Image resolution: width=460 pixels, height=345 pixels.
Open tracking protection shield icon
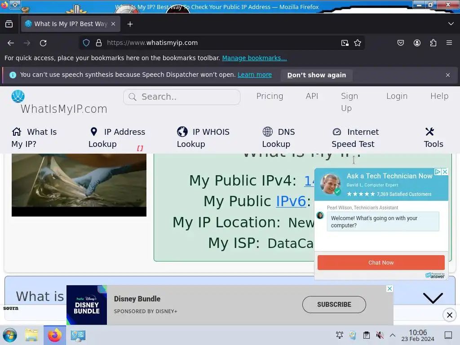(x=86, y=43)
